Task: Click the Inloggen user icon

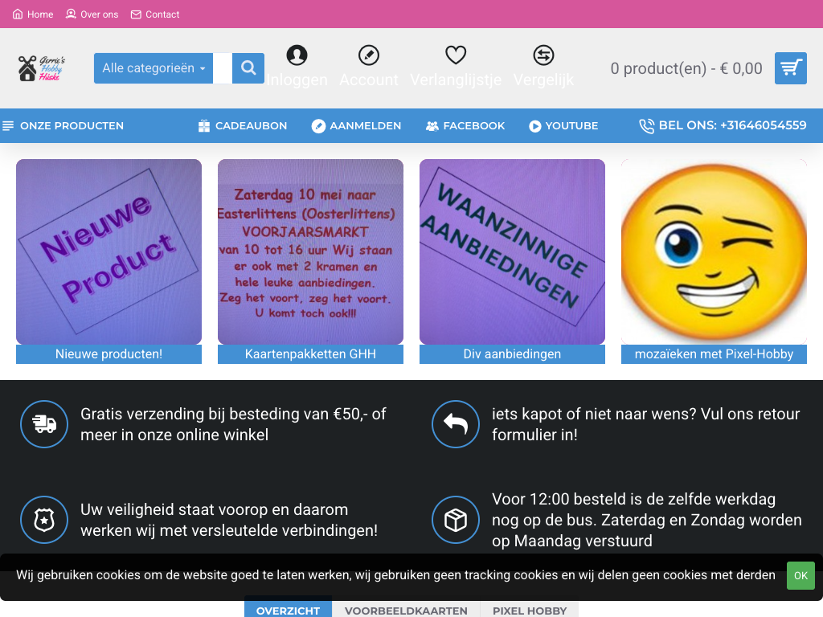Action: tap(297, 55)
